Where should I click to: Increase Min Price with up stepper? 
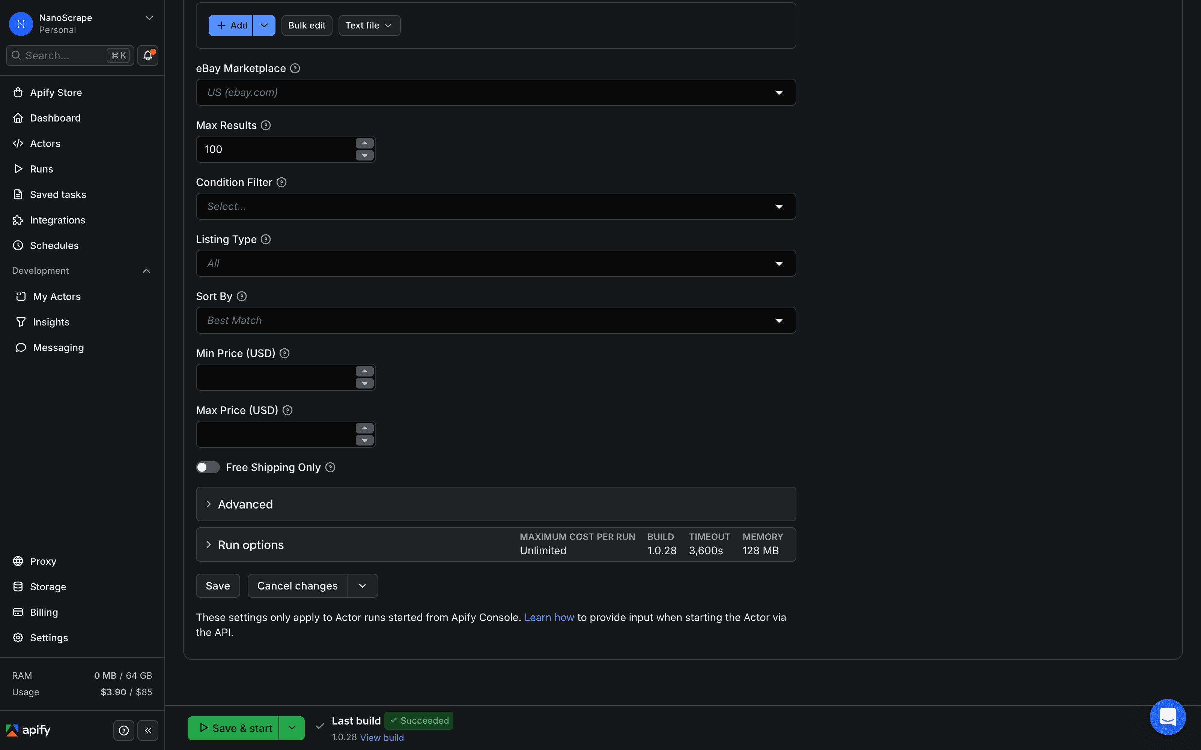365,372
